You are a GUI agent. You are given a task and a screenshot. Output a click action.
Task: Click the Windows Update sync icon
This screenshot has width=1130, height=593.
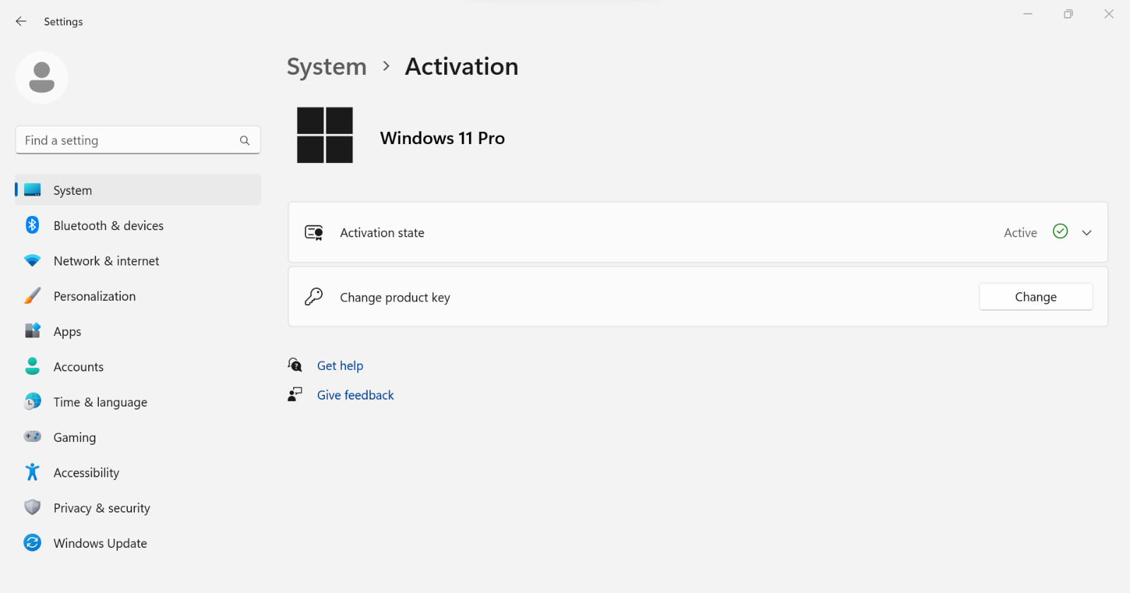click(32, 543)
